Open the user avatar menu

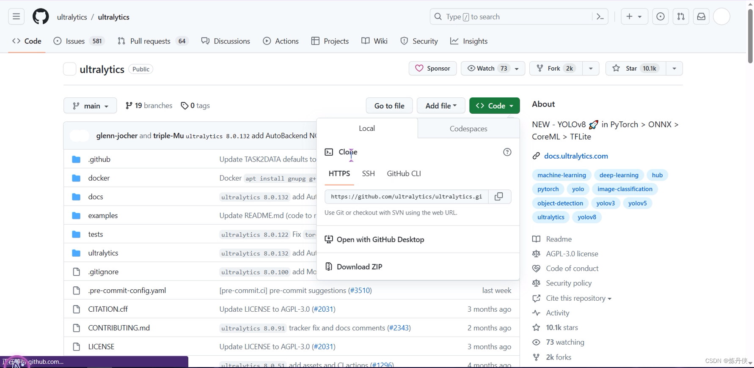(721, 16)
